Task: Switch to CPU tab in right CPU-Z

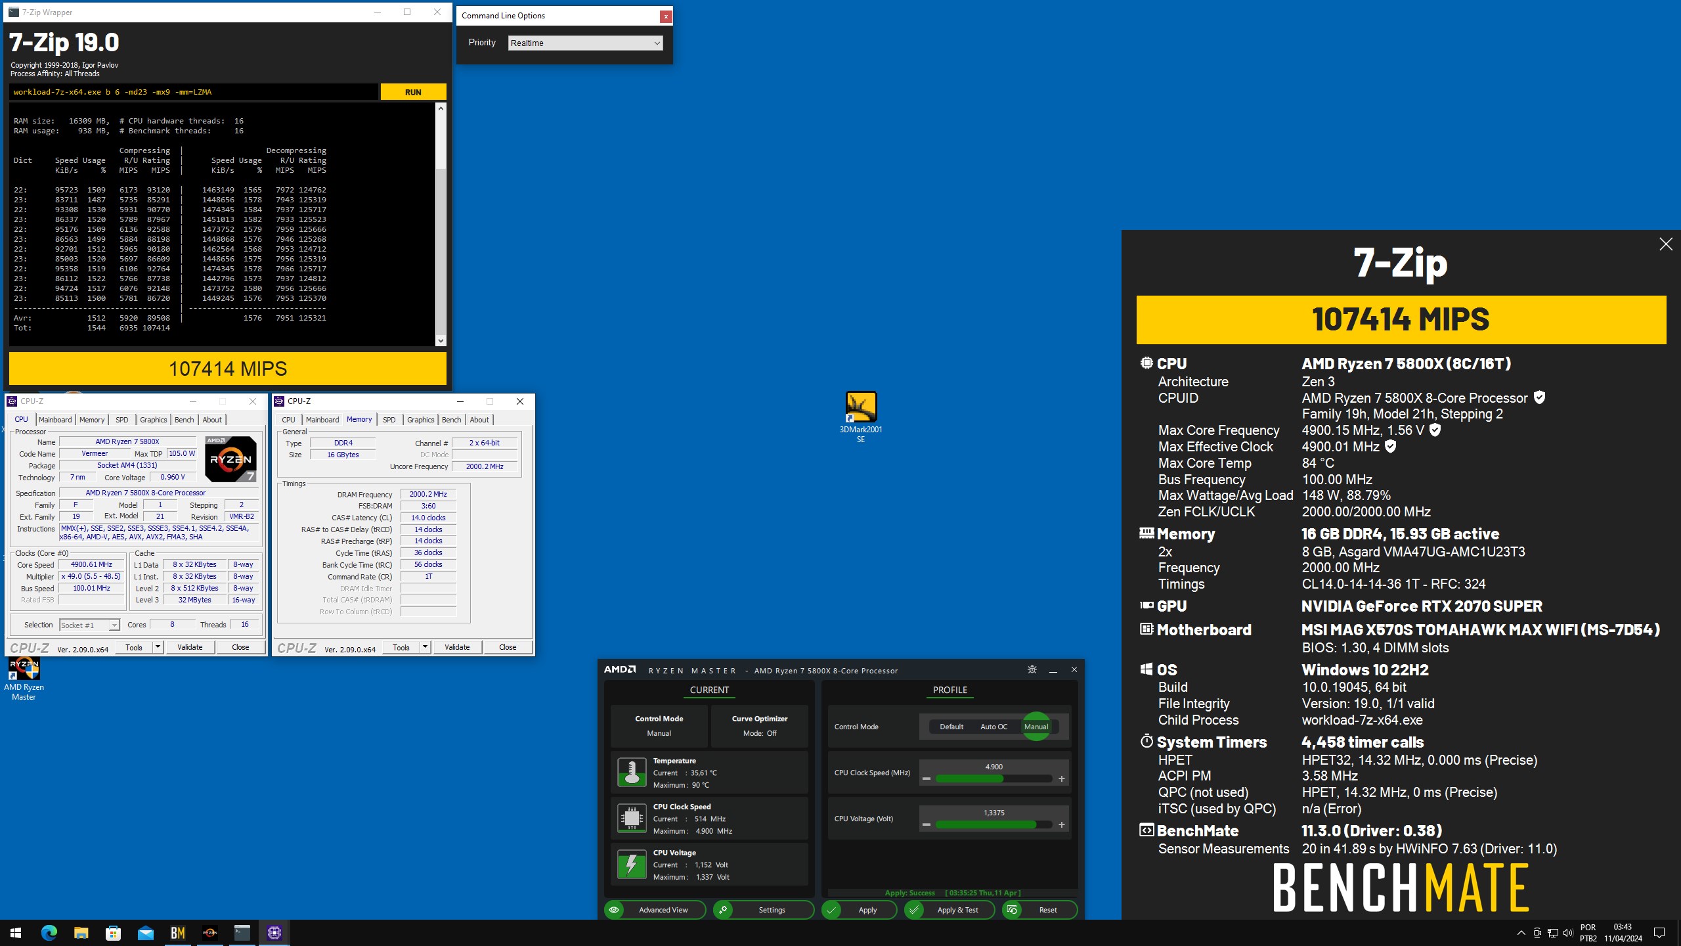Action: tap(288, 420)
